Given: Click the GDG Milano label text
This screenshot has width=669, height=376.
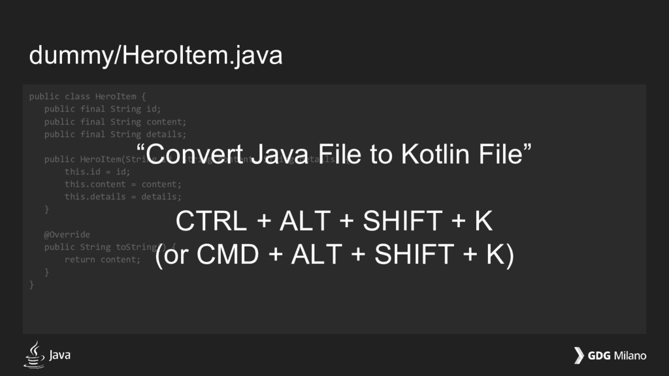Looking at the screenshot, I should [617, 356].
